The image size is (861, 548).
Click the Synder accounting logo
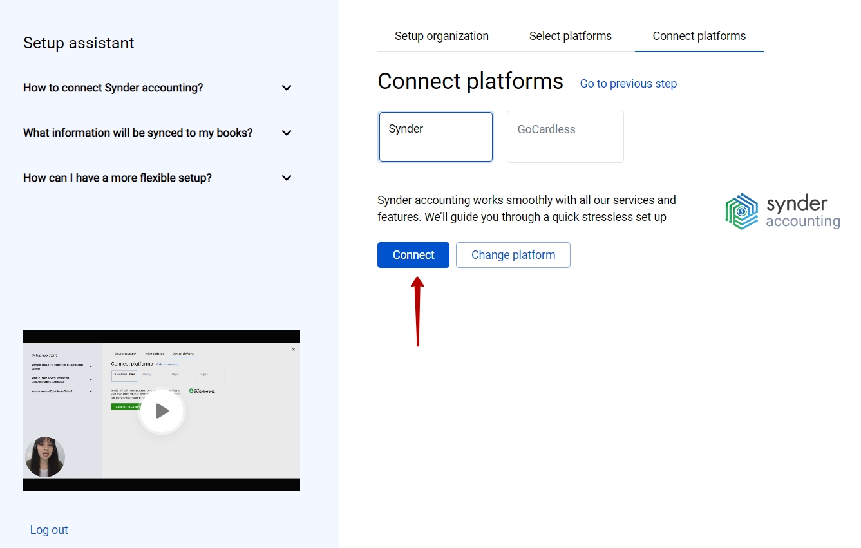(x=782, y=211)
